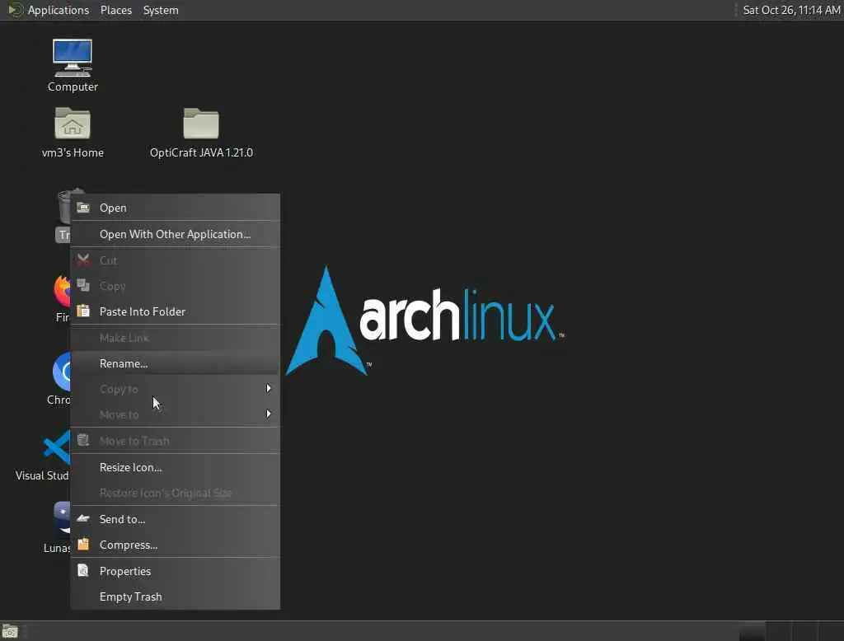Select vm3's Home folder icon
844x641 pixels.
click(x=73, y=124)
